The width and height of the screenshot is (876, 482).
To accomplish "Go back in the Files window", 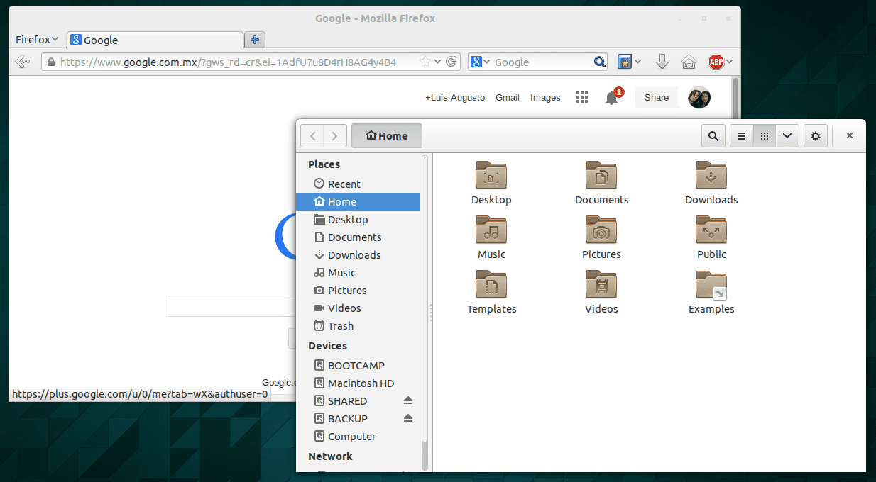I will (312, 136).
